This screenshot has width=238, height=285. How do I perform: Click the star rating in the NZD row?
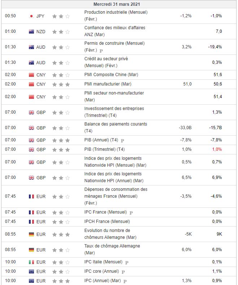click(61, 31)
